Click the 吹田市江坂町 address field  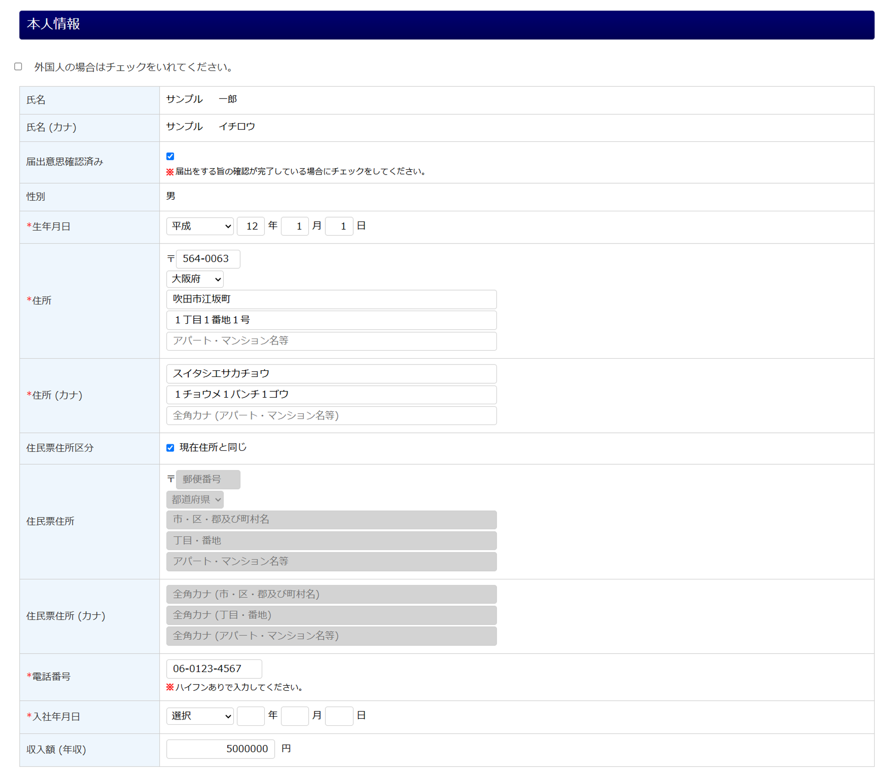(x=331, y=299)
